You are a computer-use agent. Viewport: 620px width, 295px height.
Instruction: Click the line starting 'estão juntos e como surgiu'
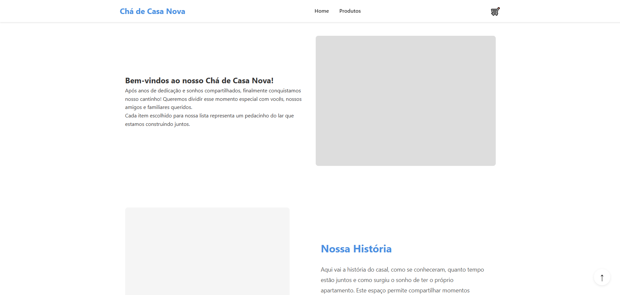387,280
